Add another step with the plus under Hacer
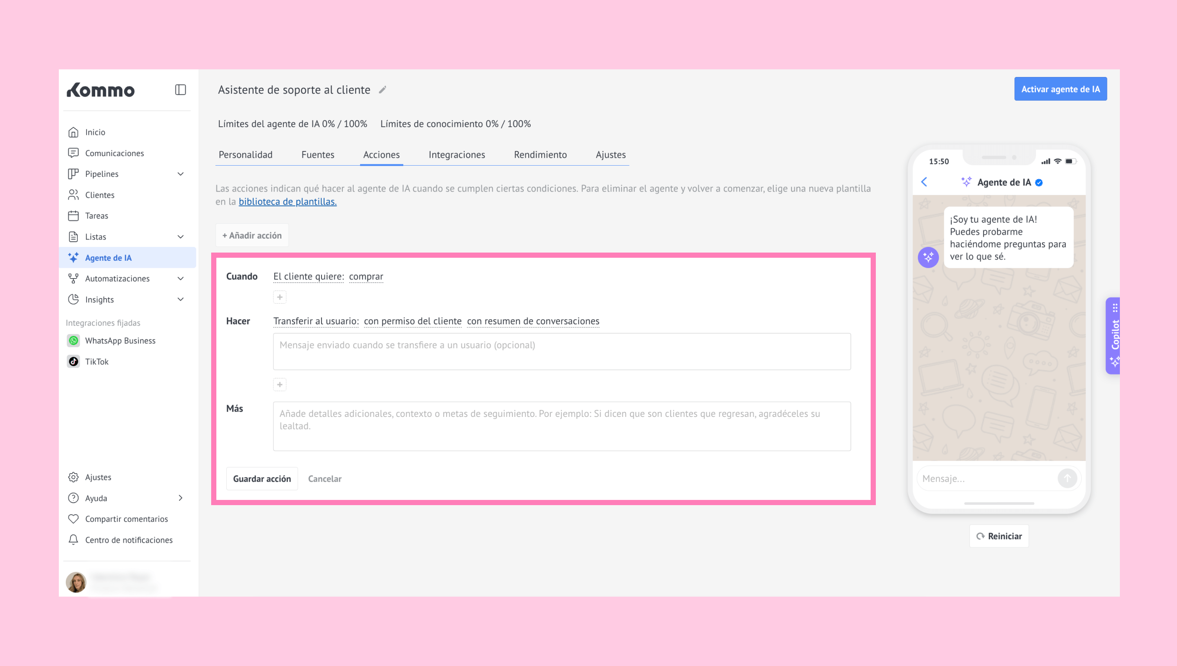Viewport: 1177px width, 666px height. click(x=280, y=385)
